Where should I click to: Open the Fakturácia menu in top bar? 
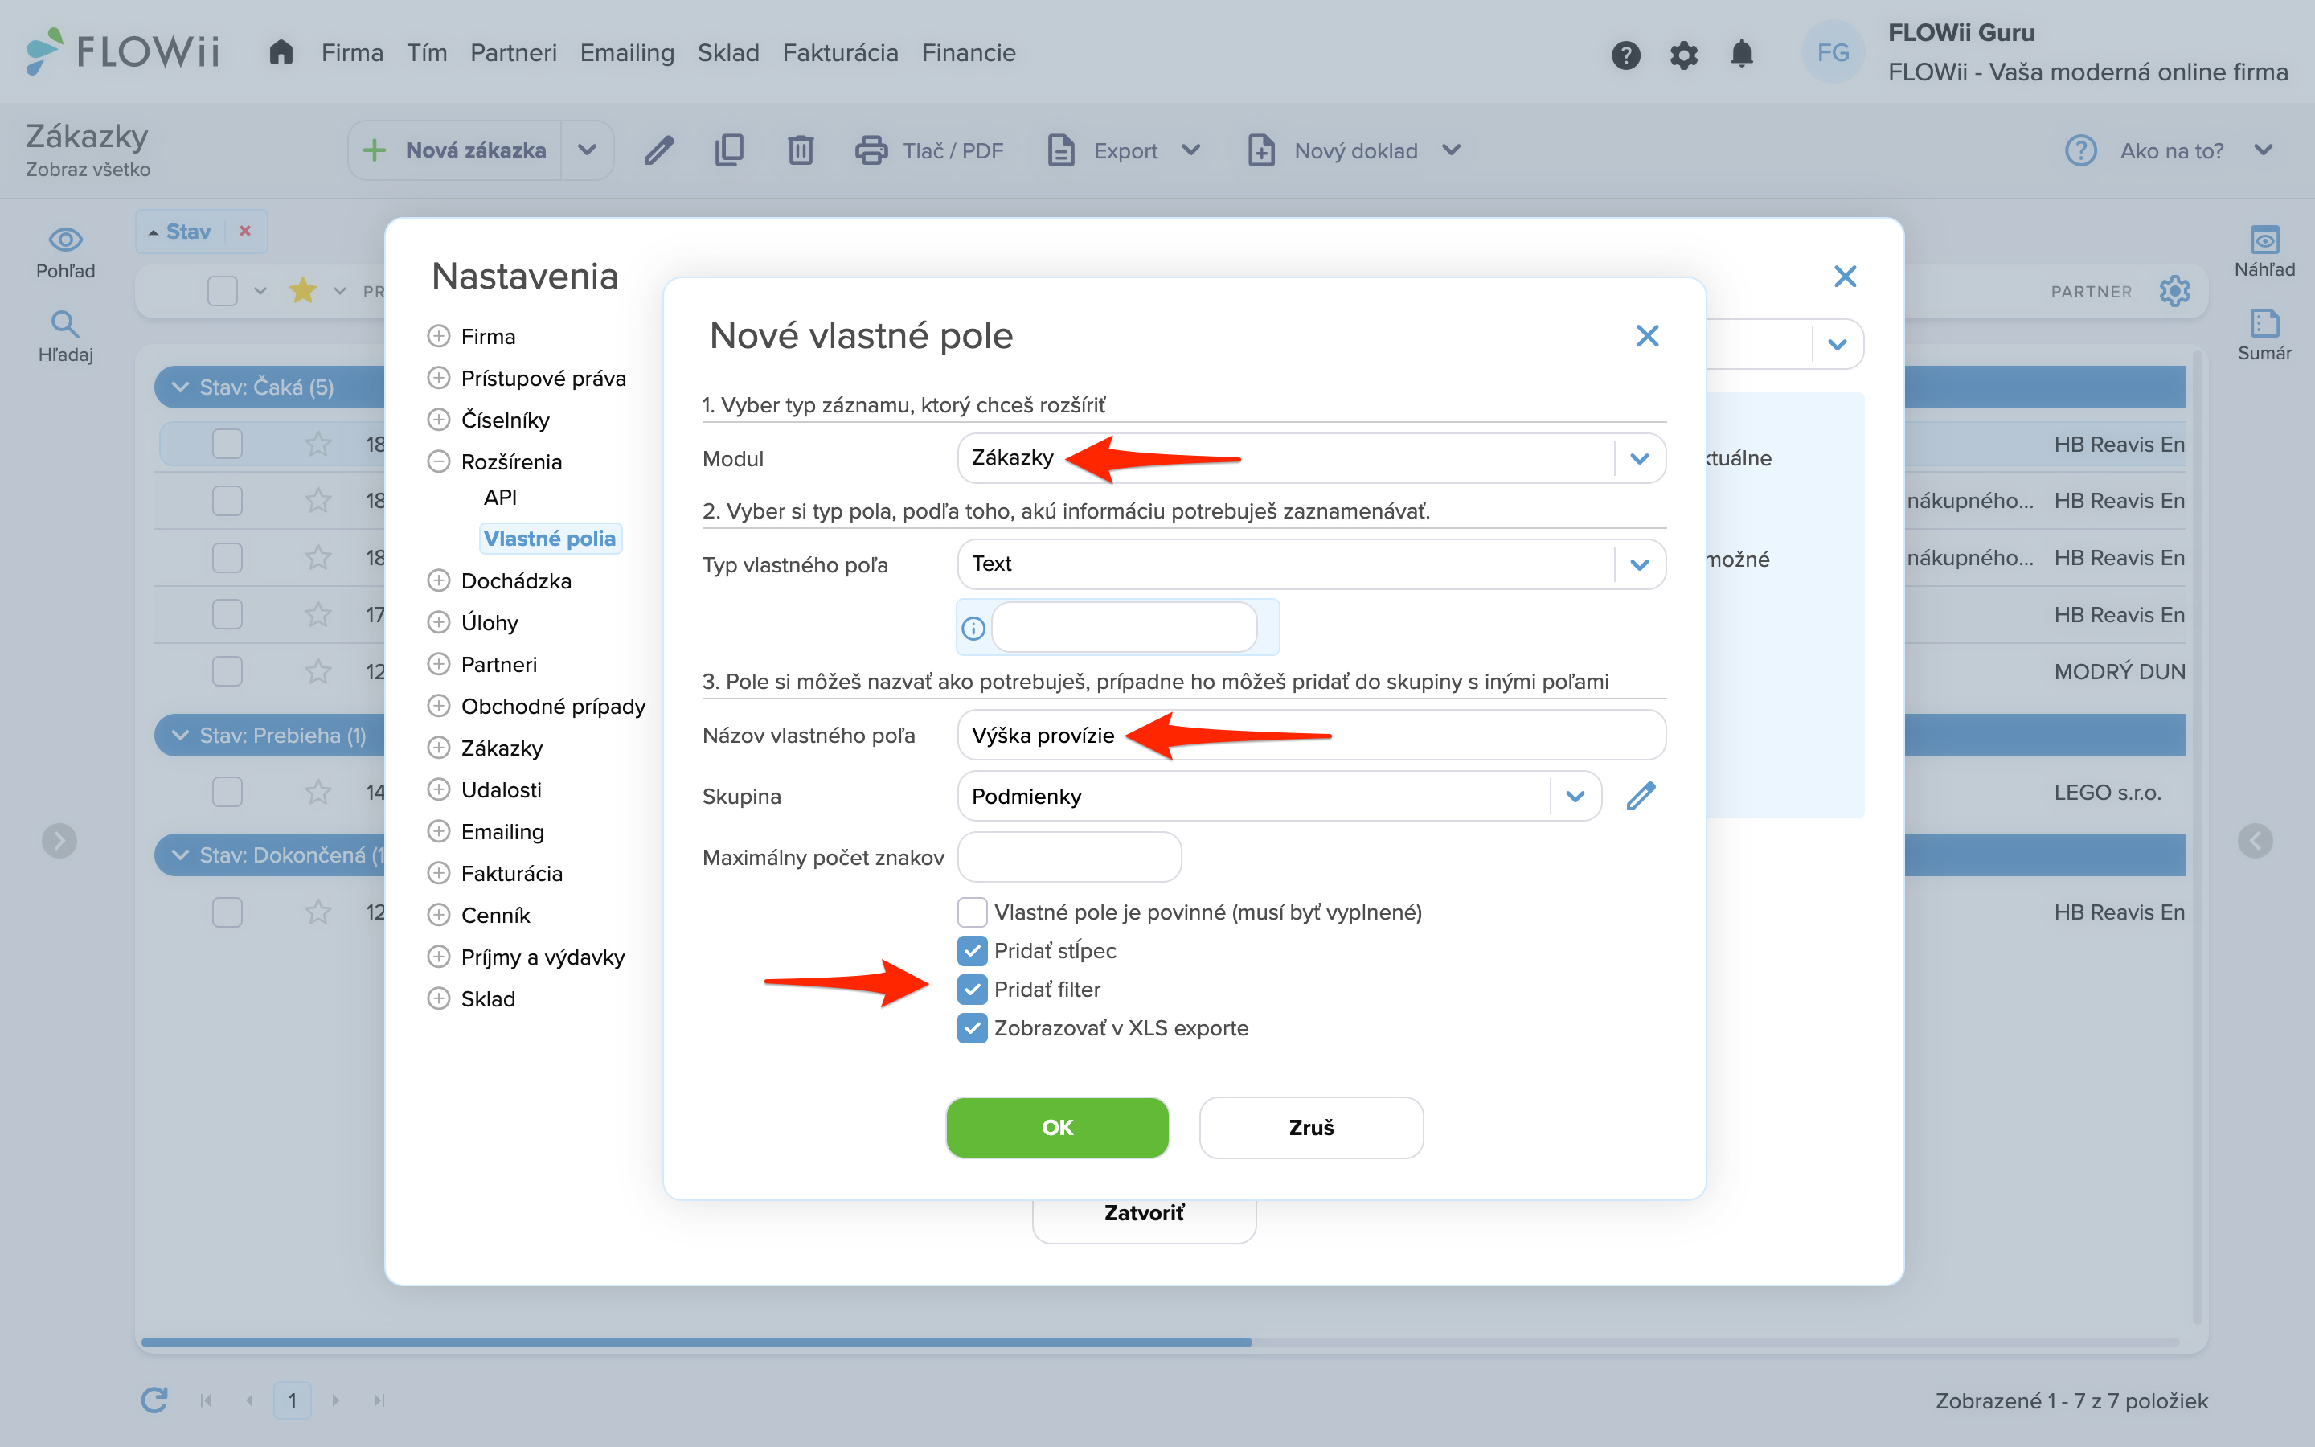tap(840, 52)
